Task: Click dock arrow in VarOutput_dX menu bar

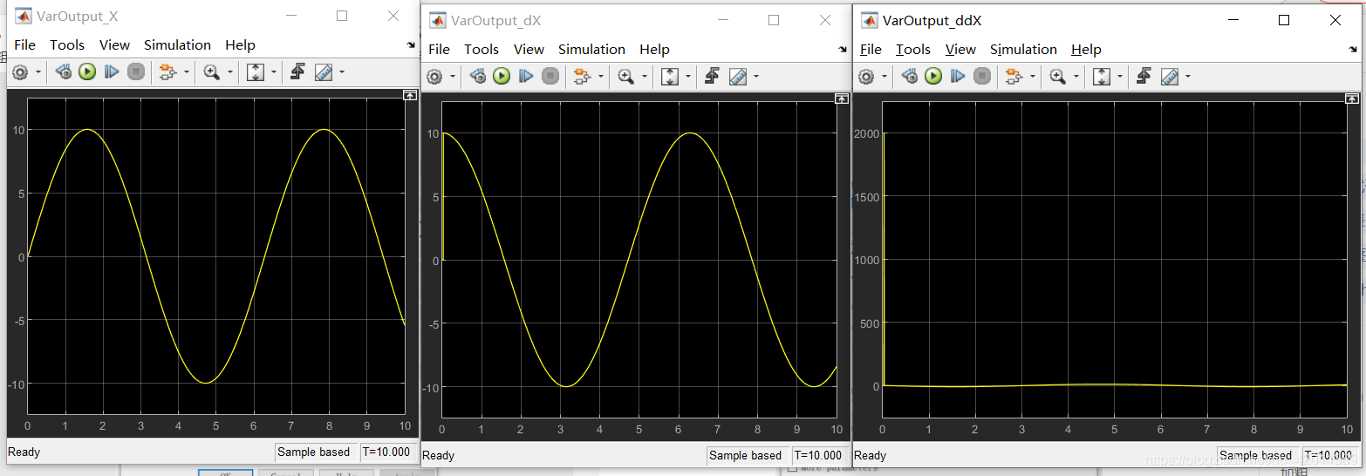Action: (842, 49)
